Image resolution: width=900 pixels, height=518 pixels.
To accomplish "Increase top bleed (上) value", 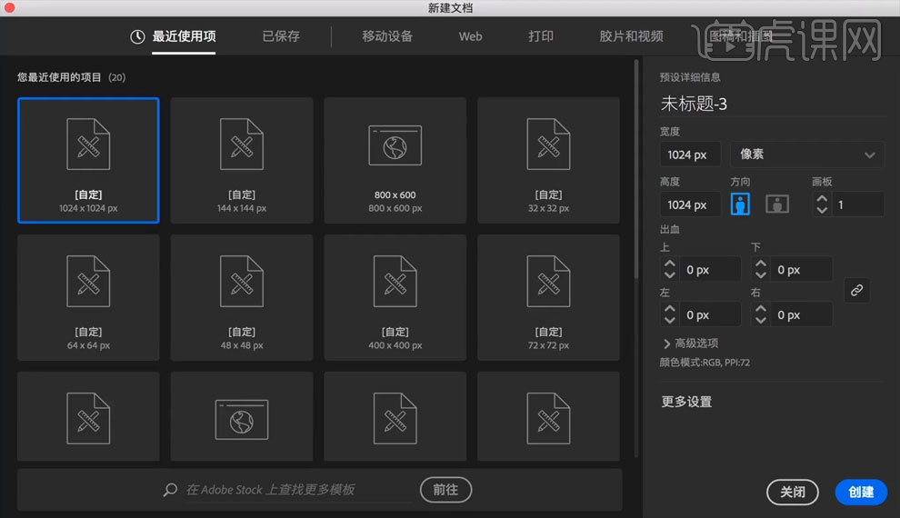I will point(669,264).
